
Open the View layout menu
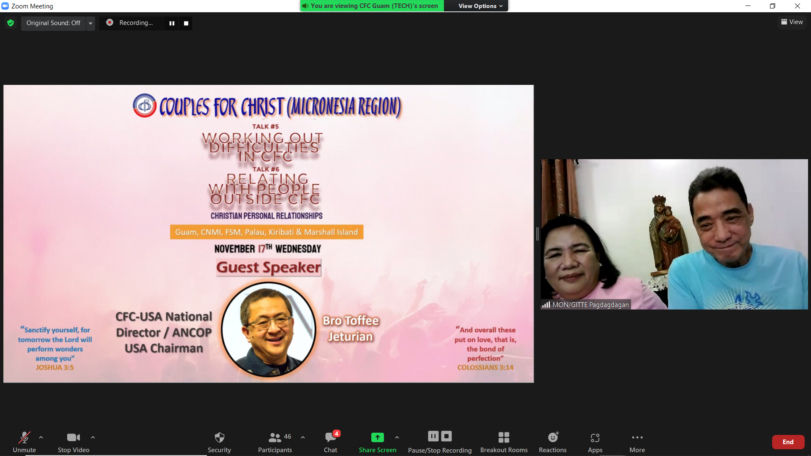[792, 22]
